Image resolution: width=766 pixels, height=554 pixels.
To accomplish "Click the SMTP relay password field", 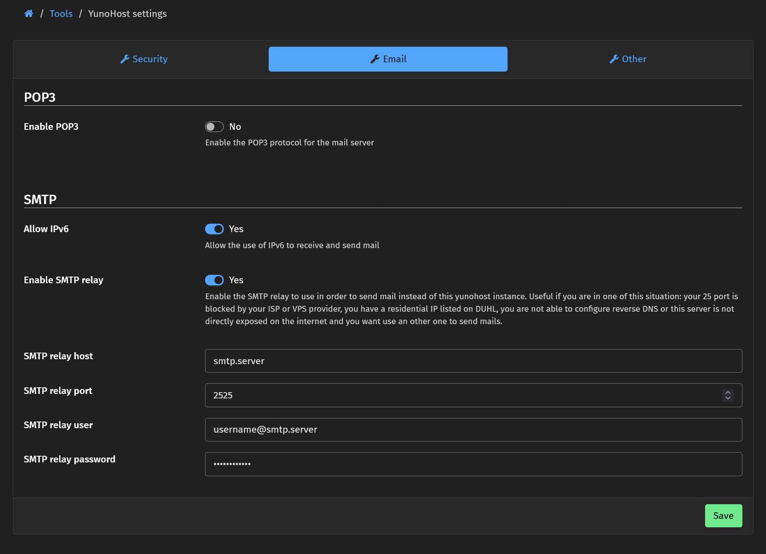I will [473, 464].
